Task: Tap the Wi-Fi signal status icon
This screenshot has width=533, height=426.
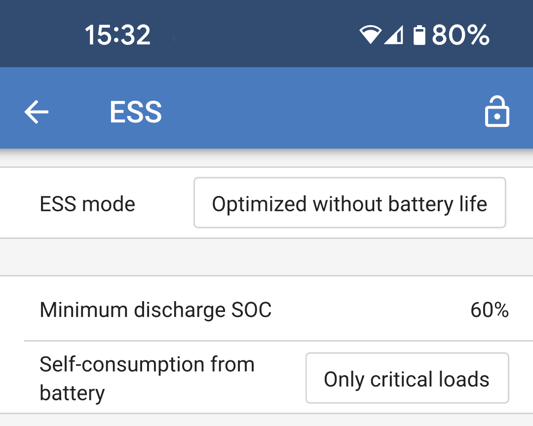Action: tap(370, 36)
